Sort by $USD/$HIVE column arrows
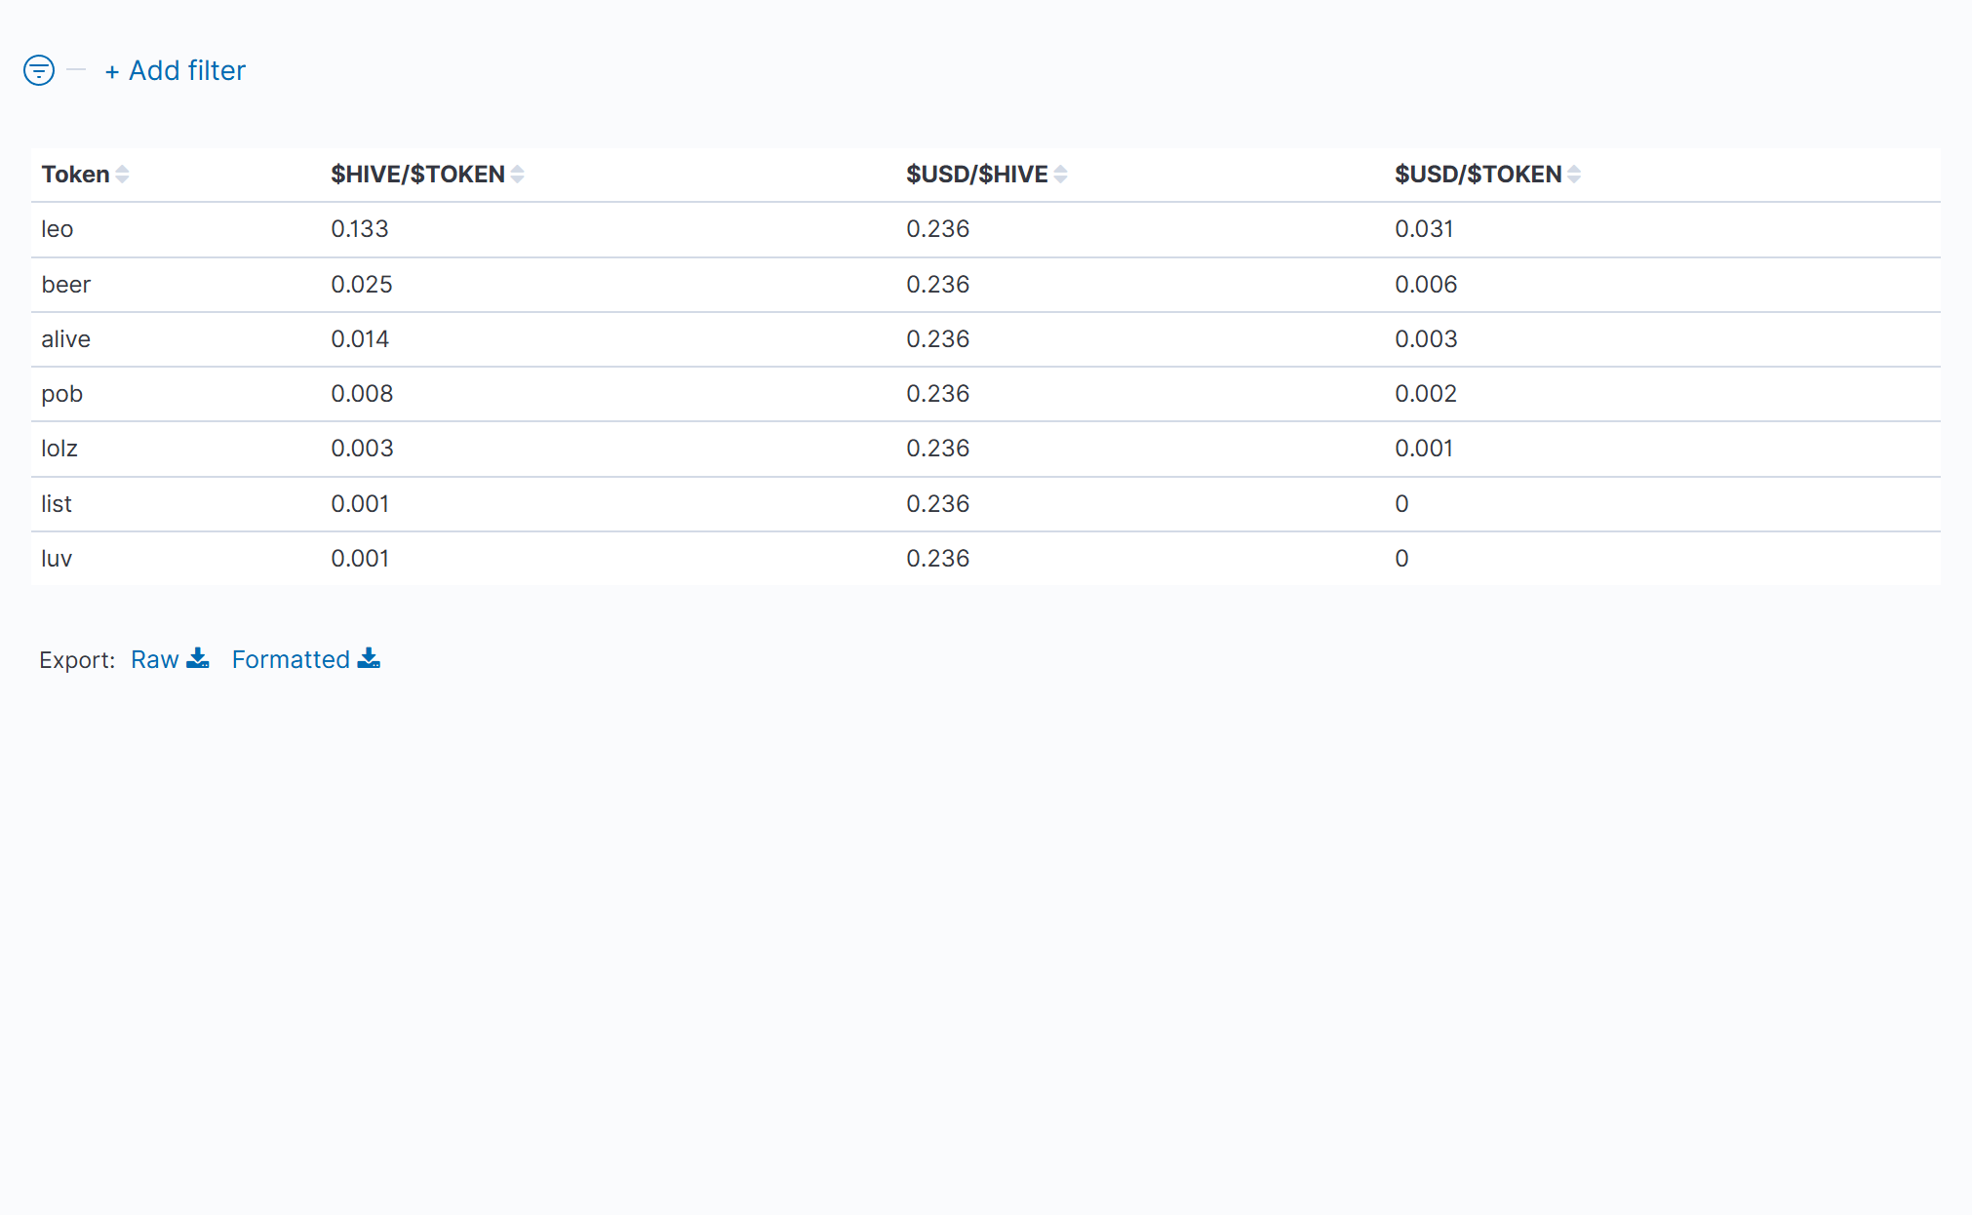The height and width of the screenshot is (1215, 1972). (1061, 175)
